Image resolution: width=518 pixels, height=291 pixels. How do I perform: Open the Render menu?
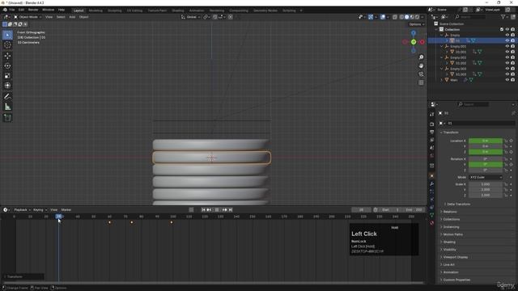(x=33, y=10)
